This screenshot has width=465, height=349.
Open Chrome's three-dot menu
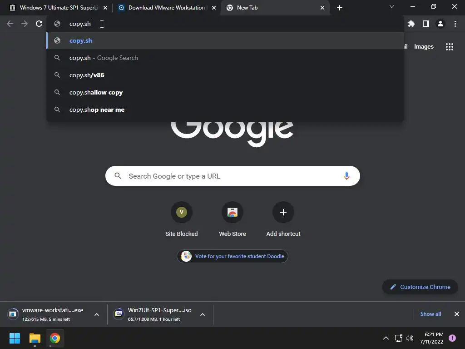point(455,24)
